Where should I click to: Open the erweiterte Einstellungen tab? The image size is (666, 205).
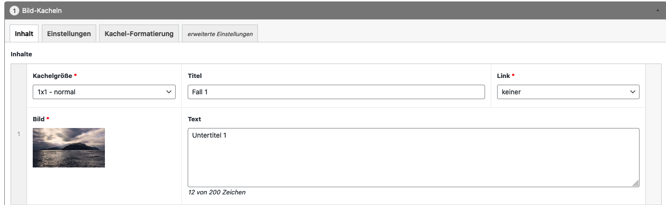[x=220, y=34]
